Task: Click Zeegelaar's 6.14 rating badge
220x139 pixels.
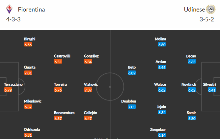Action: pyautogui.click(x=162, y=135)
